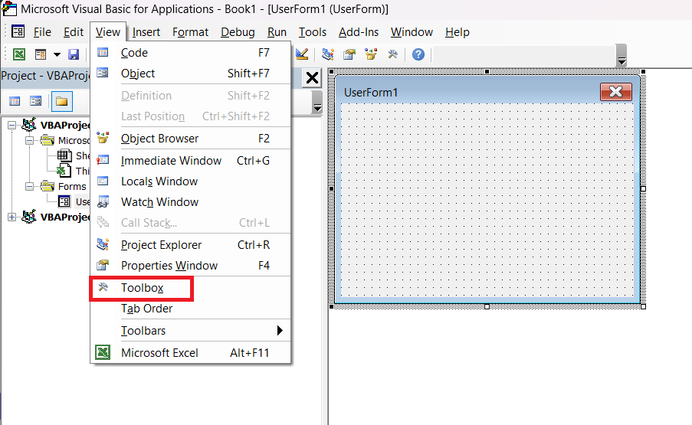Open the Insert menu

click(x=146, y=32)
